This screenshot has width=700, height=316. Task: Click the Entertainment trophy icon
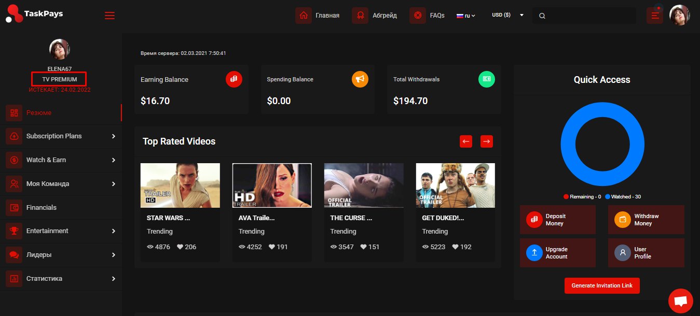tap(14, 231)
